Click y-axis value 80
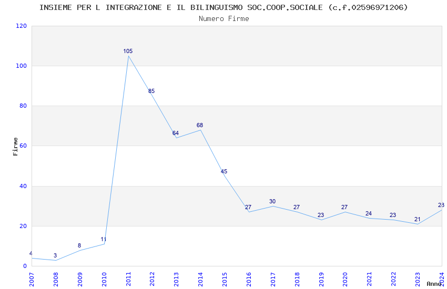 click(x=23, y=106)
